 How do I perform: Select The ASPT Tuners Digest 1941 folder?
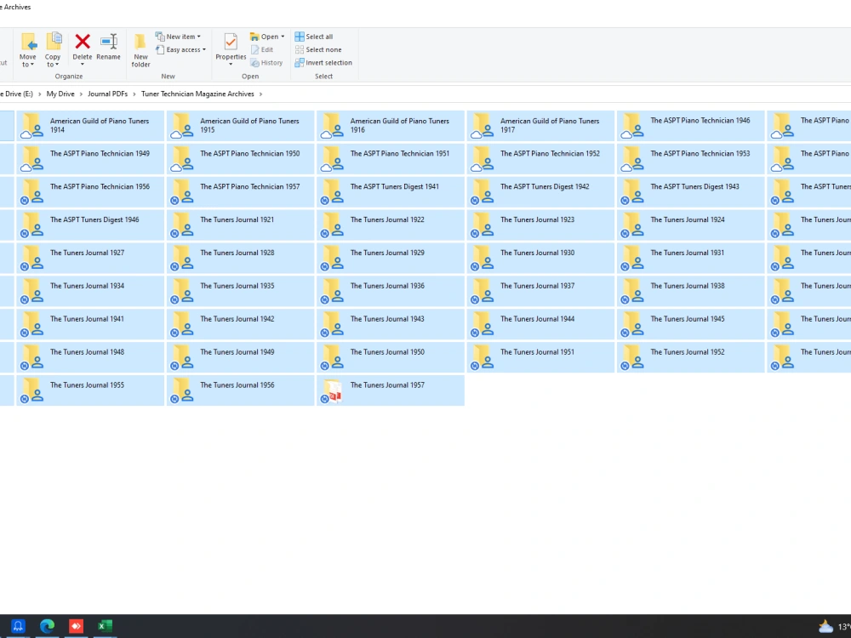pyautogui.click(x=391, y=192)
